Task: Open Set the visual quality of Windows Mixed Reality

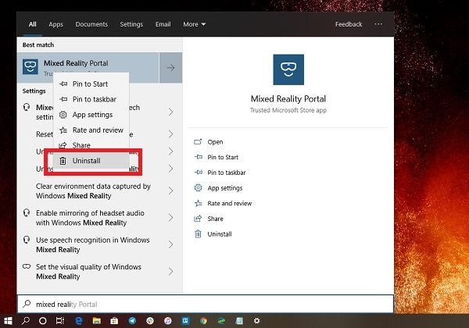Action: (88, 272)
